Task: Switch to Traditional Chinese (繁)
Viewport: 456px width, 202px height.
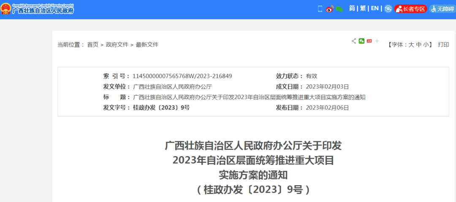Action: coord(363,8)
